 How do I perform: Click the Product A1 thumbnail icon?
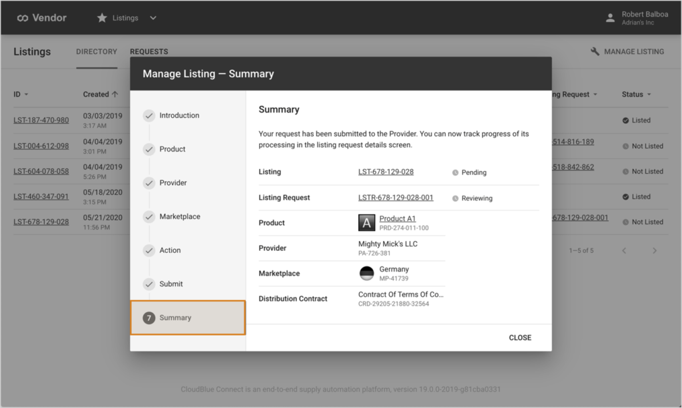point(367,222)
